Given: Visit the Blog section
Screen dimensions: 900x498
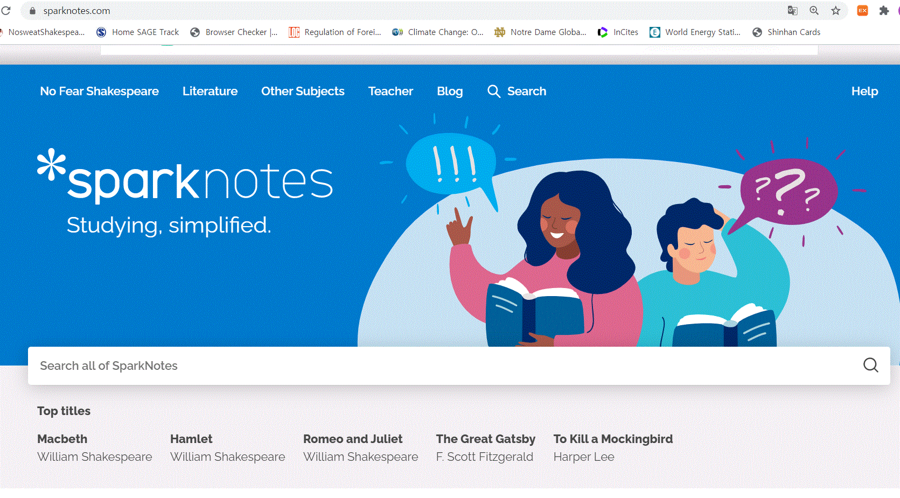Looking at the screenshot, I should (x=450, y=92).
